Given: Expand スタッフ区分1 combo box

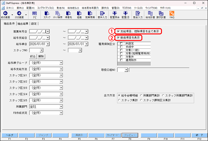Looking at the screenshot, I should click(x=61, y=75).
